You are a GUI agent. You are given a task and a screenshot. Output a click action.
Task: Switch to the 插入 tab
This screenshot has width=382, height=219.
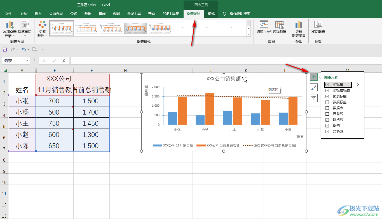pos(38,13)
